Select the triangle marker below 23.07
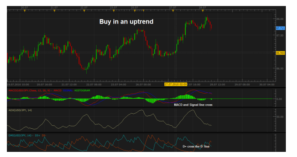Image resolution: width=297 pixels, height=157 pixels. coord(114,11)
